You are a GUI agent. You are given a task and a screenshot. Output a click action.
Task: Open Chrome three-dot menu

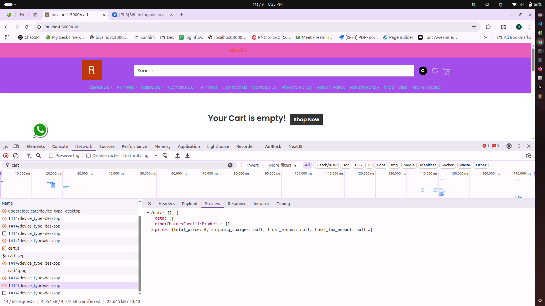(529, 27)
